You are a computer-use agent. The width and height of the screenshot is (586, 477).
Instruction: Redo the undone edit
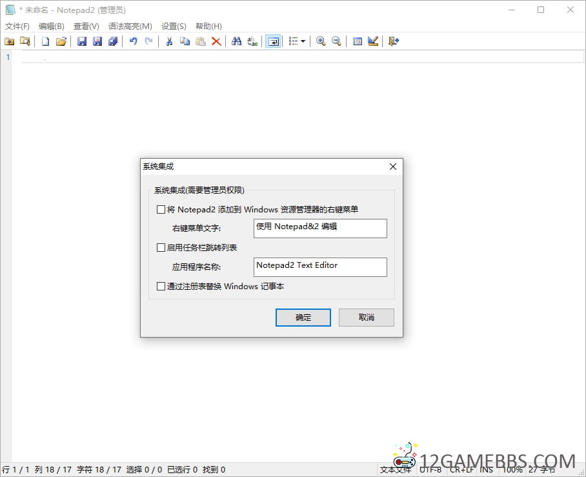click(148, 41)
